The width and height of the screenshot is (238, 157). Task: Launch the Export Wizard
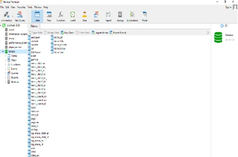pos(118,32)
